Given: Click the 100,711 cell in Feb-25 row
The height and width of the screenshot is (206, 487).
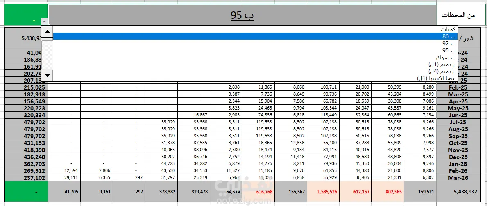Looking at the screenshot, I should click(x=324, y=87).
